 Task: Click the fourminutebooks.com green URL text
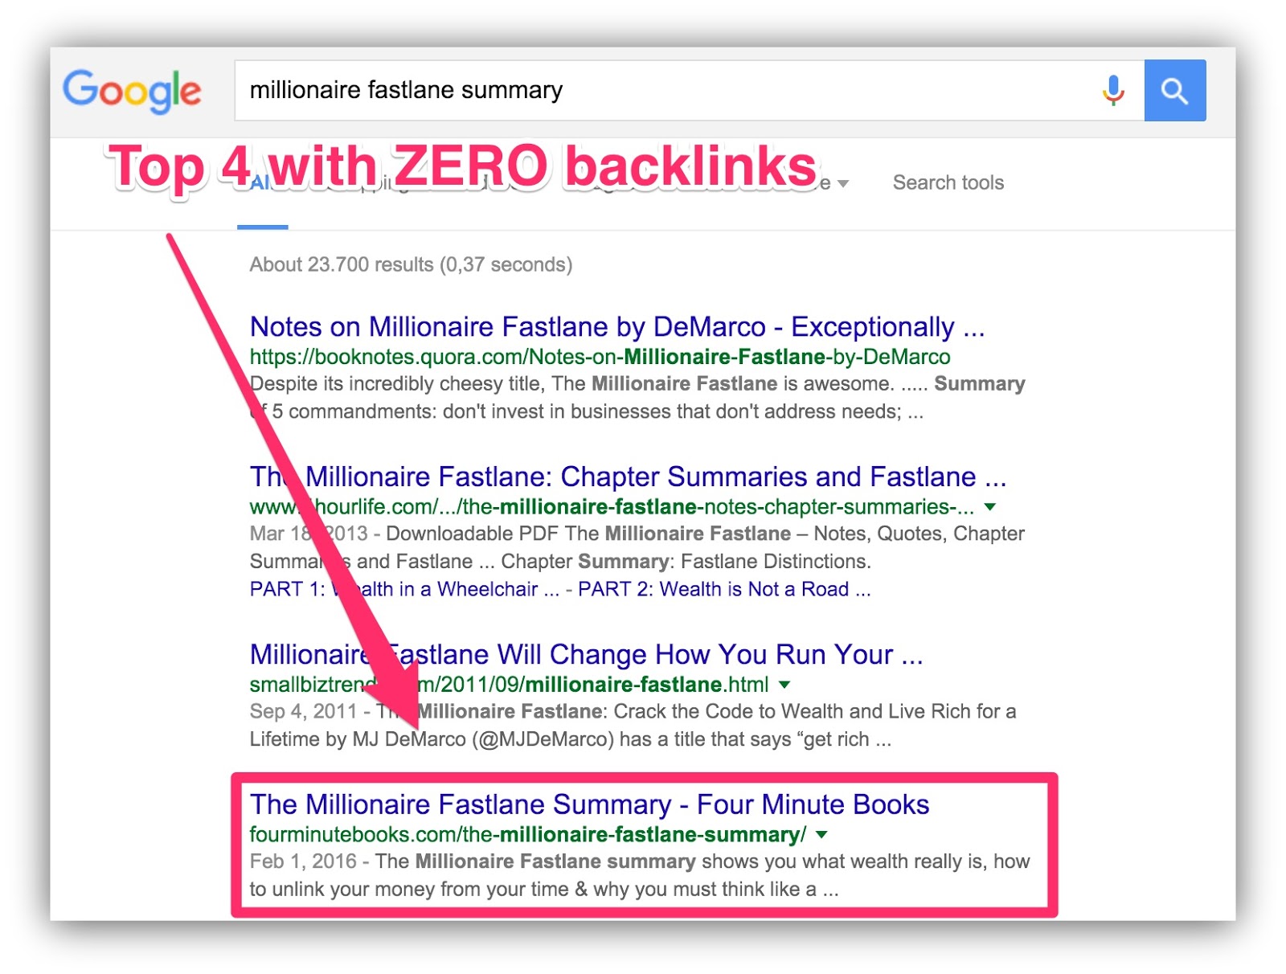(527, 834)
